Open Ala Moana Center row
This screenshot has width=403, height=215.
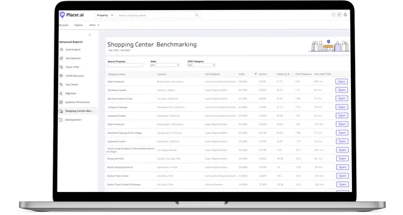341,90
